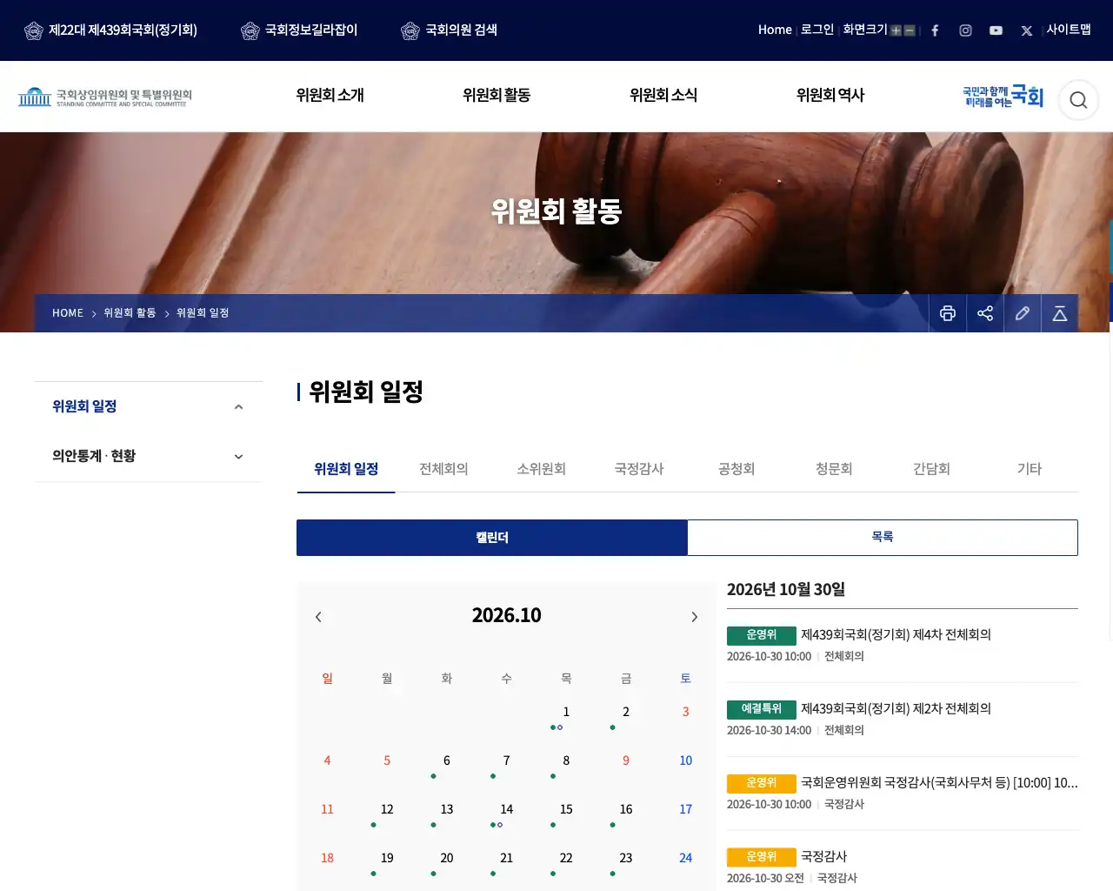Click the 국회 slogan logo near search
1113x891 pixels.
[1003, 97]
